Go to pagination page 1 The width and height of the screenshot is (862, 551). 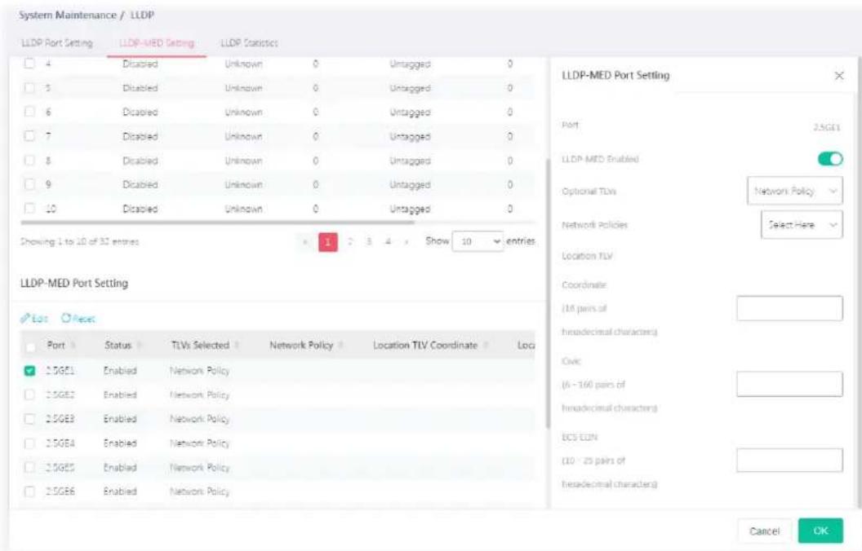(x=327, y=241)
